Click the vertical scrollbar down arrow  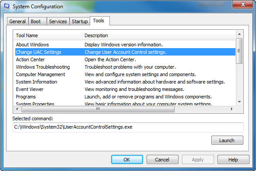(239, 102)
